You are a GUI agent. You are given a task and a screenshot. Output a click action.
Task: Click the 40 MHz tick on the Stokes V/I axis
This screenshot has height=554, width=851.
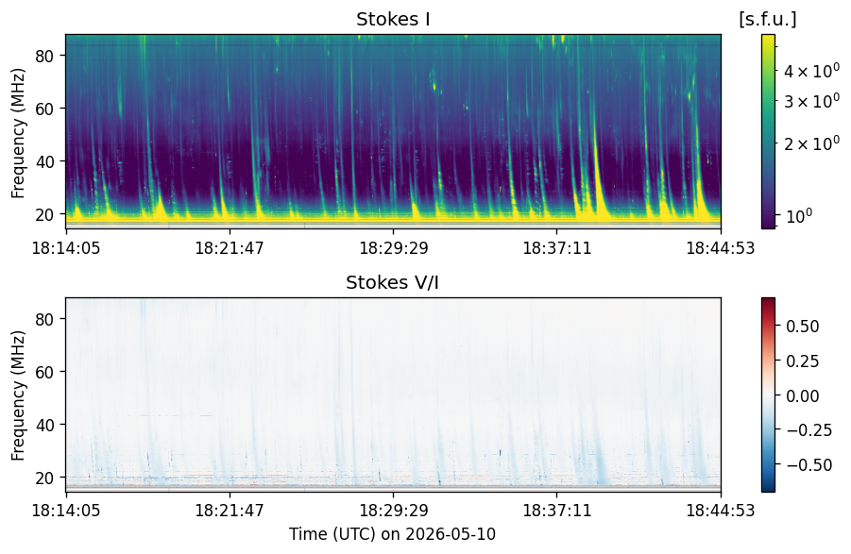coord(44,425)
